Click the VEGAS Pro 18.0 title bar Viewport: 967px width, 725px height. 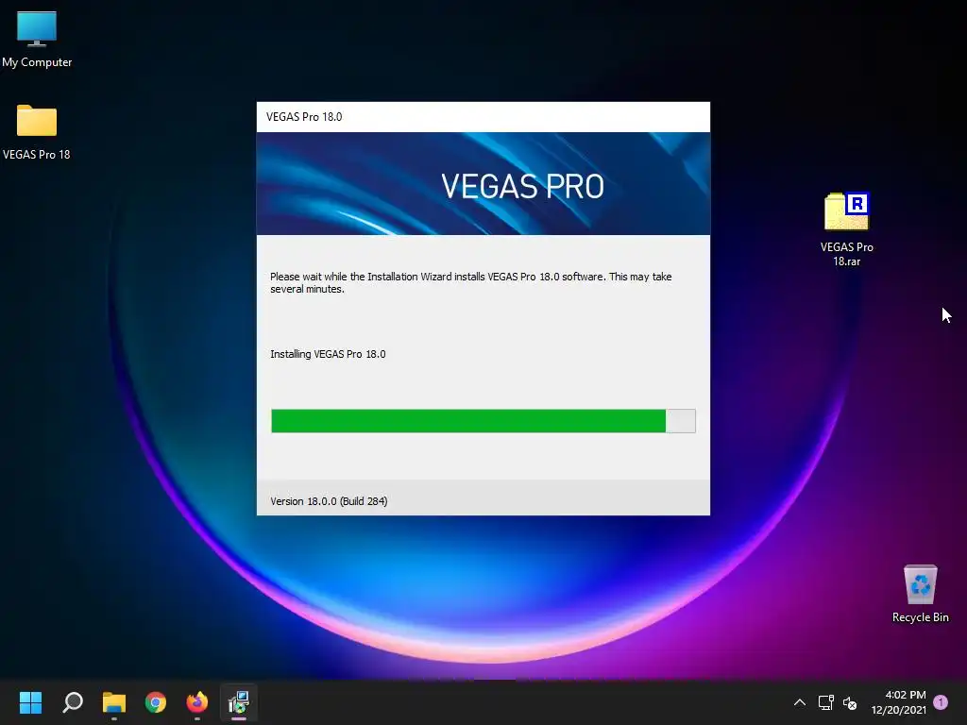tap(483, 117)
